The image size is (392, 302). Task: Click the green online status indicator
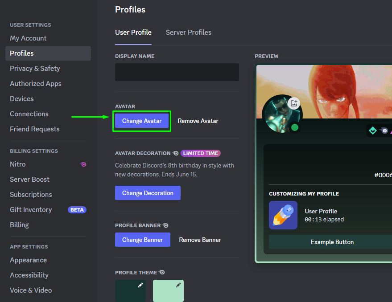(295, 128)
